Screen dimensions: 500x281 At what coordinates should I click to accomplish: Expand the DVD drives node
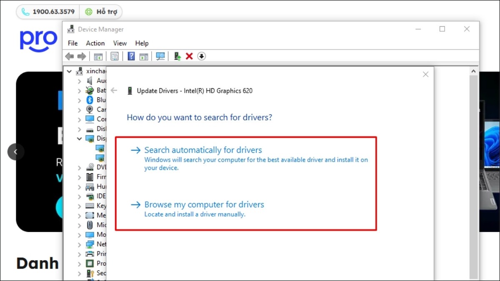(x=79, y=168)
